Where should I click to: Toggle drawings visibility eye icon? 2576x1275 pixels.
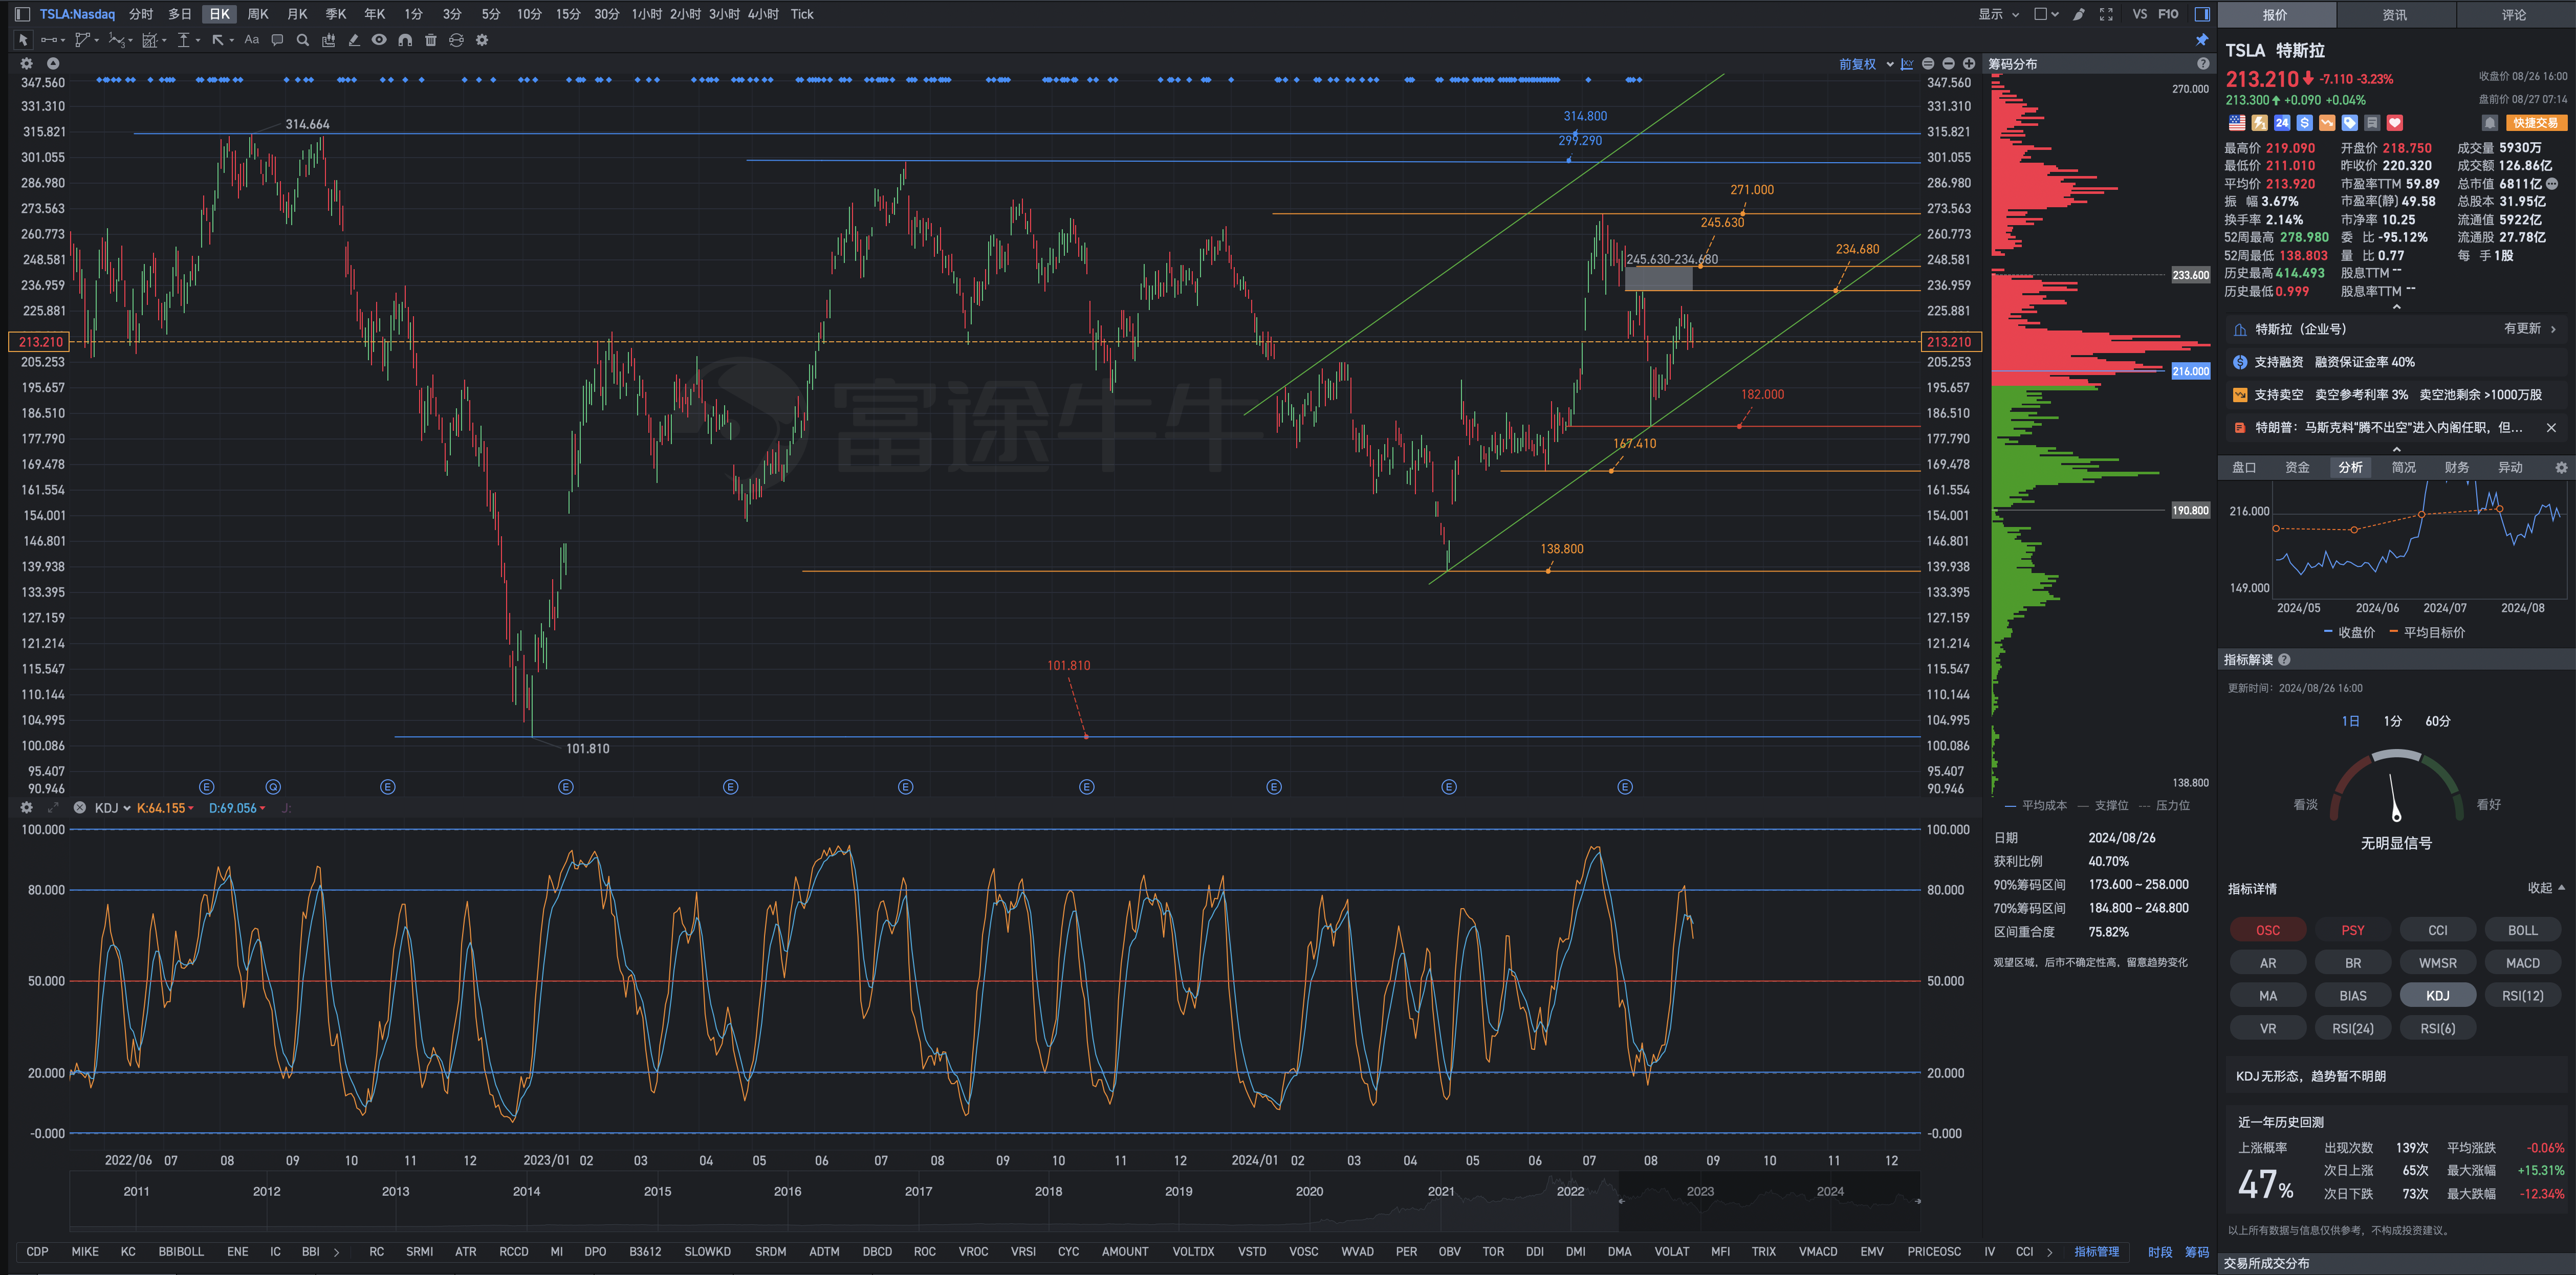[379, 40]
